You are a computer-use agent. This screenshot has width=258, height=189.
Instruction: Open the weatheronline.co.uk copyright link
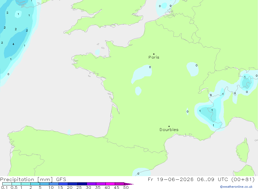236,187
